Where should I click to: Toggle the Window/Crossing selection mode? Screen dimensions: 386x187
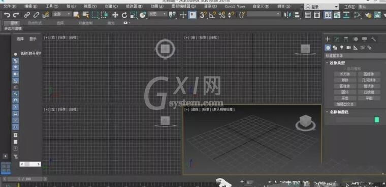pyautogui.click(x=105, y=15)
